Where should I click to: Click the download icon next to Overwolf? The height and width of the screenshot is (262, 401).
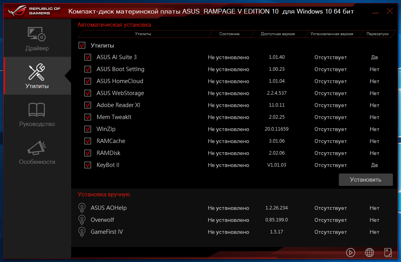tap(82, 220)
